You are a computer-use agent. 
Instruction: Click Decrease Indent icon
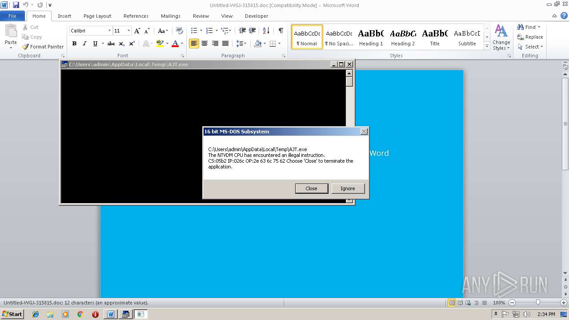(242, 31)
